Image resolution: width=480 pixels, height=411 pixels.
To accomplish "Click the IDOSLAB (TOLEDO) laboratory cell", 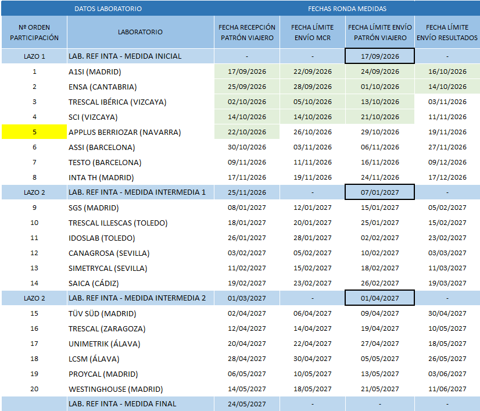I will [140, 238].
